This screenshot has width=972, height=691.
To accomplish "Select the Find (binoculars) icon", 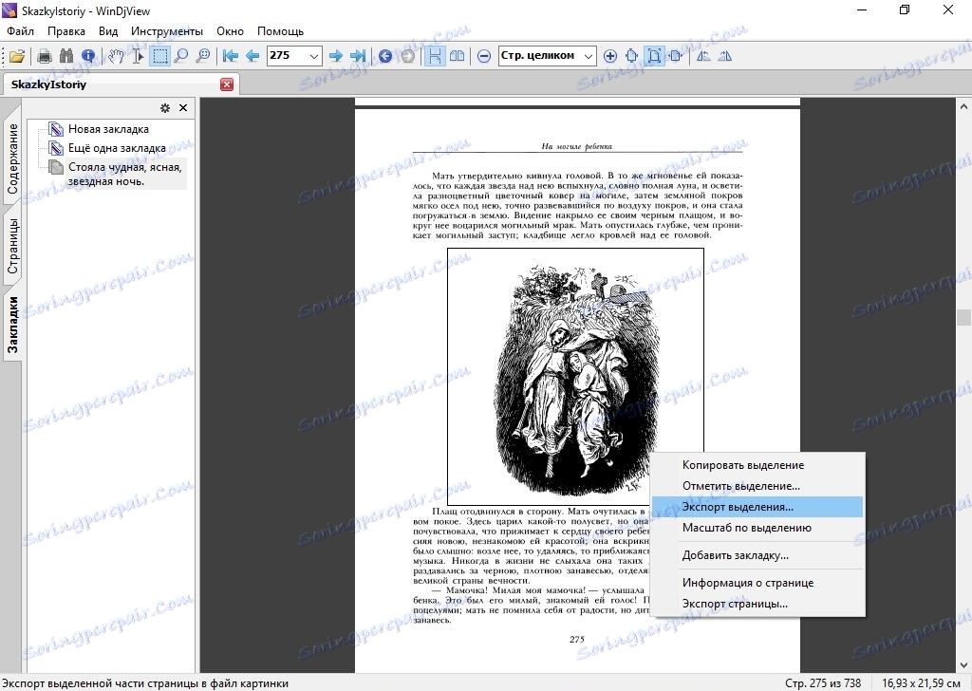I will pyautogui.click(x=66, y=56).
